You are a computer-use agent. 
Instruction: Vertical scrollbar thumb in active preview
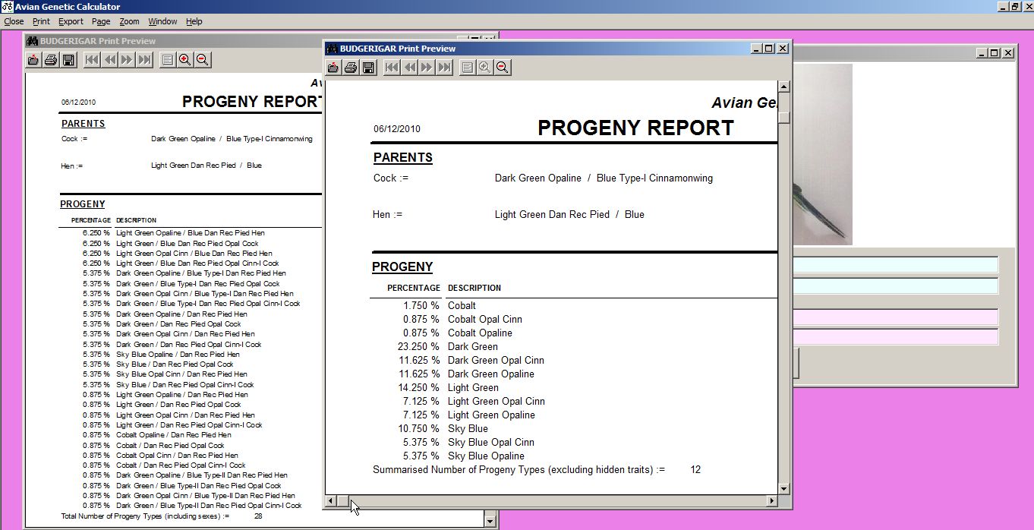784,118
